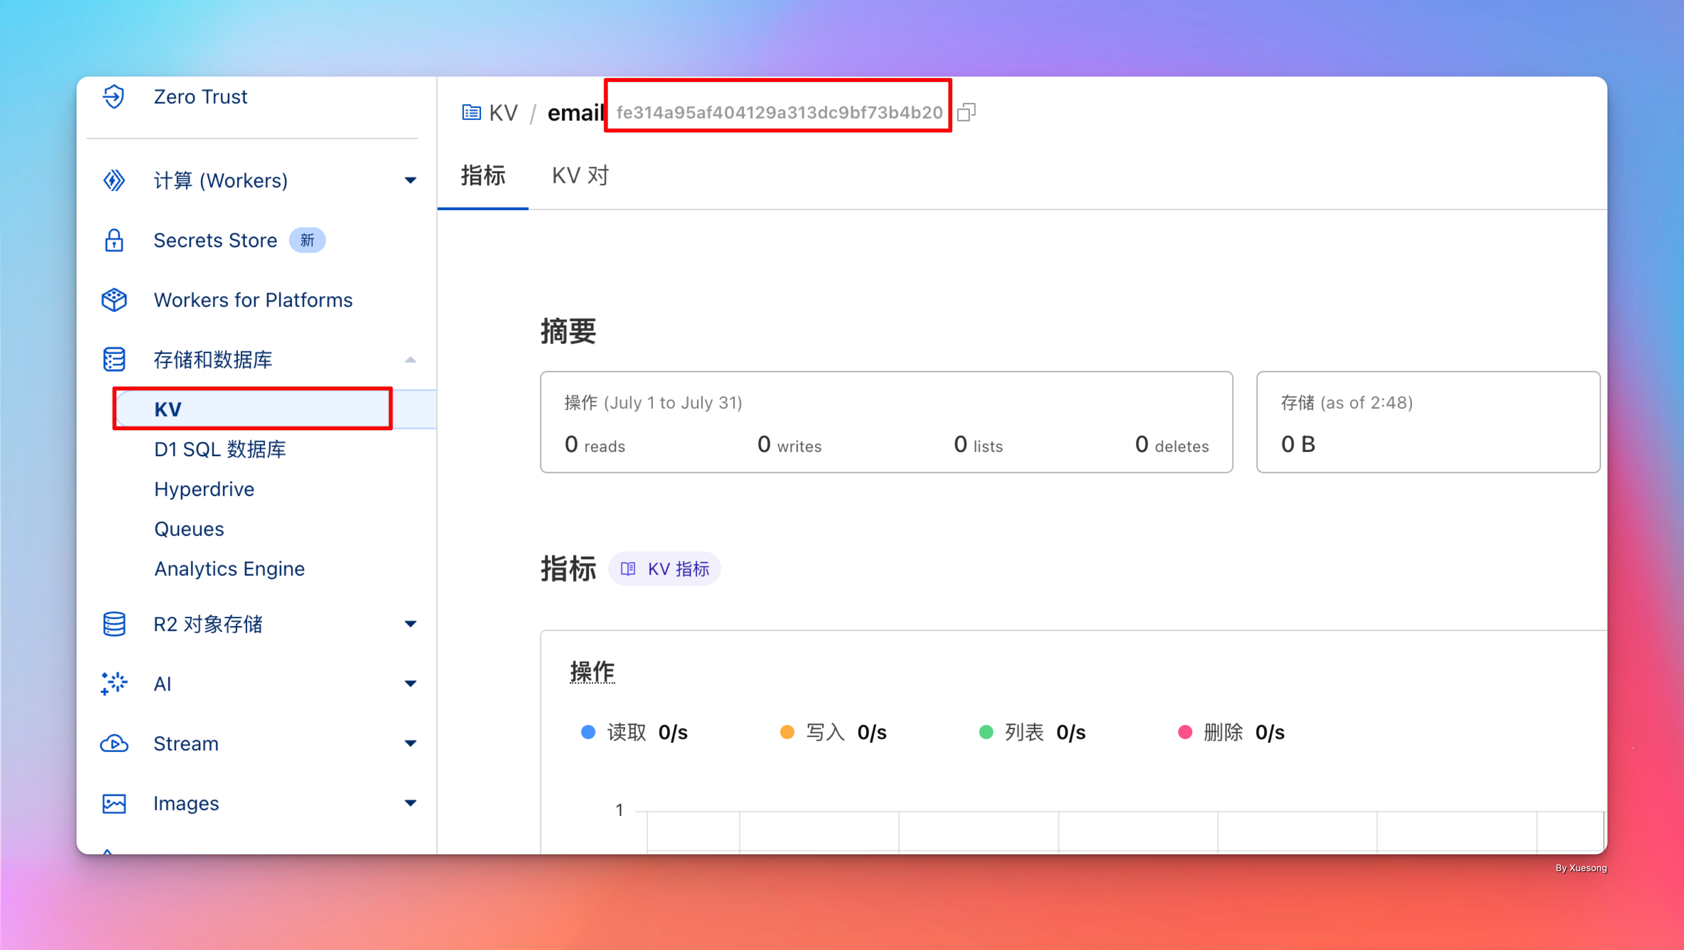Viewport: 1684px width, 950px height.
Task: Click the Workers for Platforms cube icon
Action: click(x=114, y=299)
